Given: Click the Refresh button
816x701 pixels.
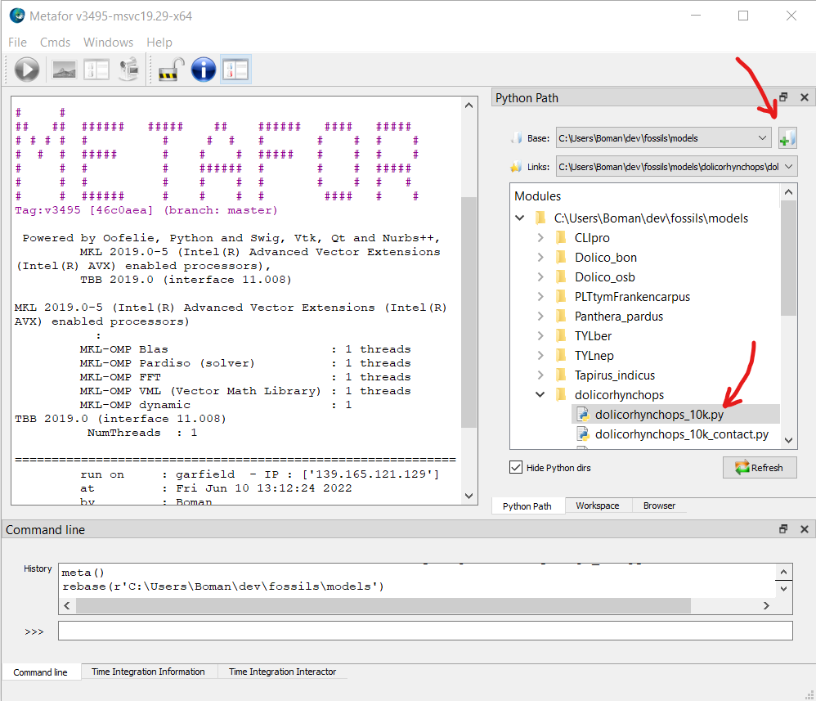Looking at the screenshot, I should tap(760, 468).
